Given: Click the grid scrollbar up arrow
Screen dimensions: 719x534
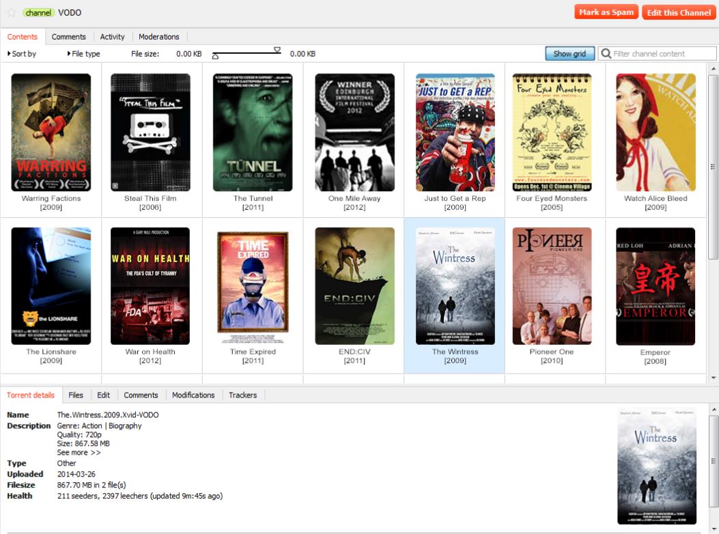Looking at the screenshot, I should point(713,69).
